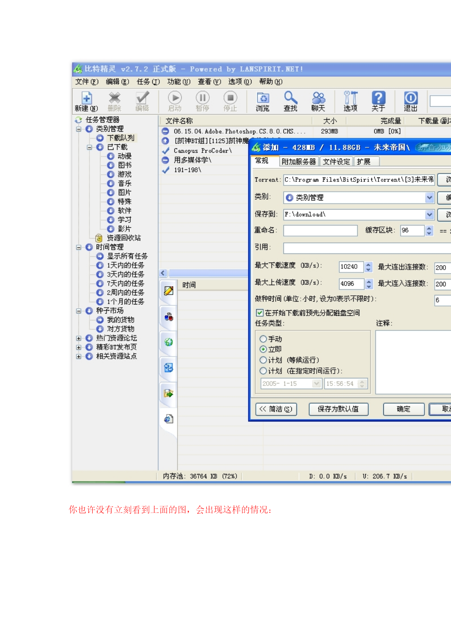Collapse the 已下载 tree node
The width and height of the screenshot is (451, 638).
click(x=89, y=147)
